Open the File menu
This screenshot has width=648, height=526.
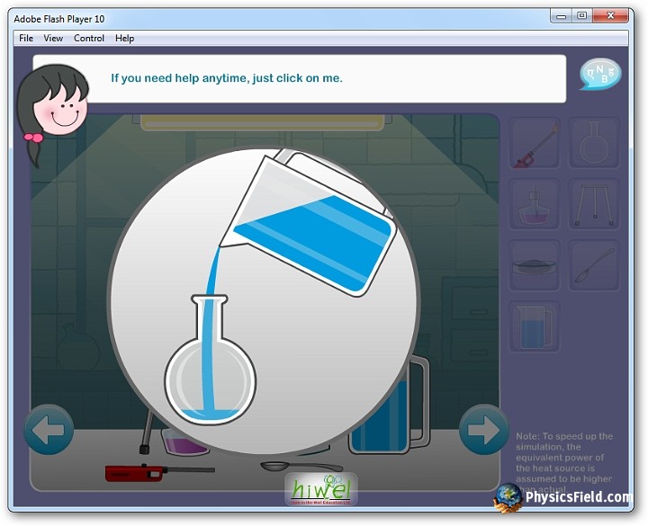coord(26,38)
